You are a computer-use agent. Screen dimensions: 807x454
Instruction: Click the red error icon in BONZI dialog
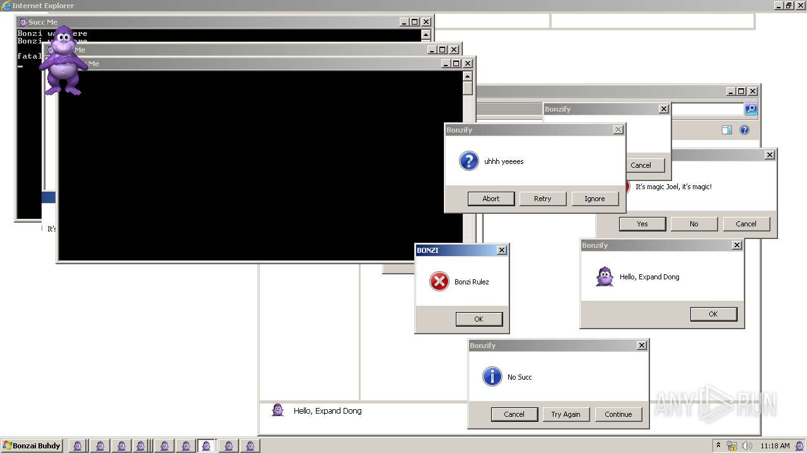(439, 281)
